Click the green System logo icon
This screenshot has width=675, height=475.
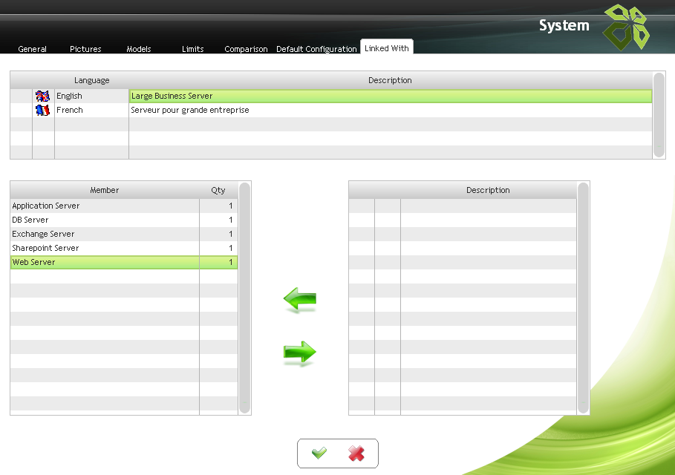(625, 27)
